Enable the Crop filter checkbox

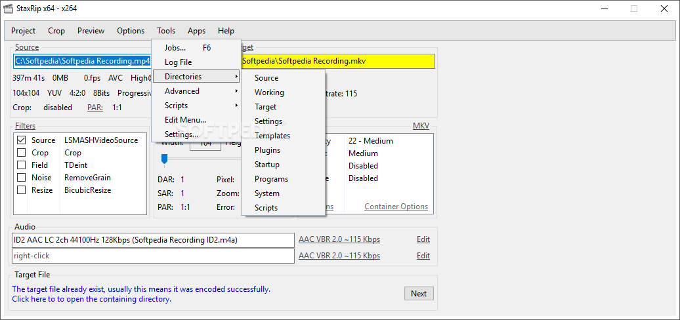pos(21,153)
